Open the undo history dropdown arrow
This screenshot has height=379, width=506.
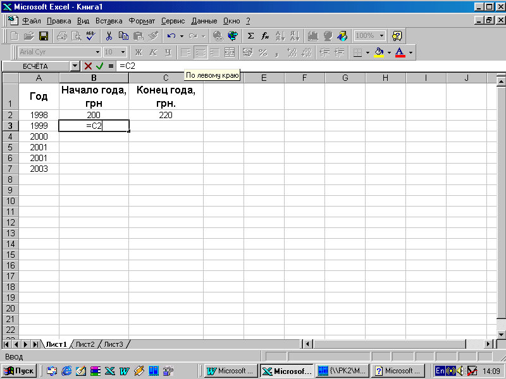pos(182,36)
